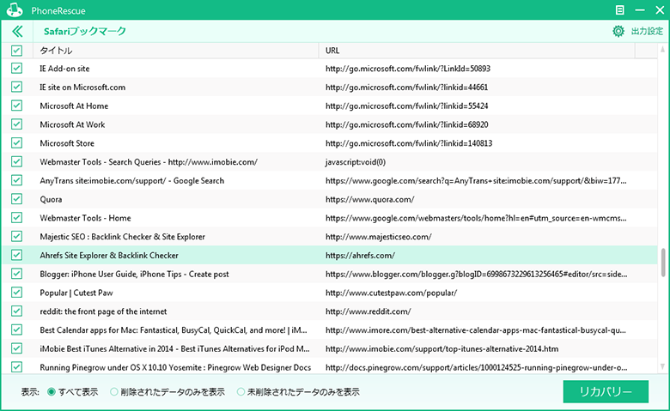Click the http://www.reddit.com/ URL cell
Viewport: 670px width, 411px height.
(x=368, y=311)
